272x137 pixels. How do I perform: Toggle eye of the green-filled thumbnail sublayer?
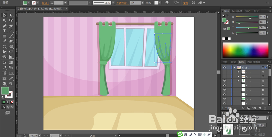point(224,99)
